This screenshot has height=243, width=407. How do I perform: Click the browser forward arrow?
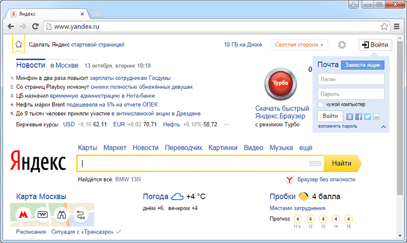point(23,26)
